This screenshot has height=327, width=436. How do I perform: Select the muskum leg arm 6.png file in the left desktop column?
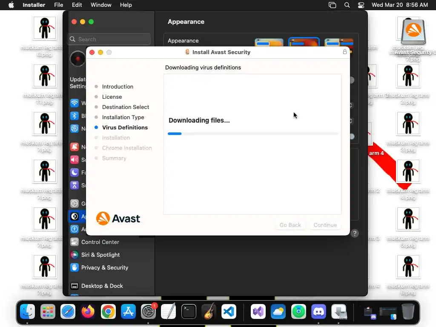pyautogui.click(x=44, y=29)
